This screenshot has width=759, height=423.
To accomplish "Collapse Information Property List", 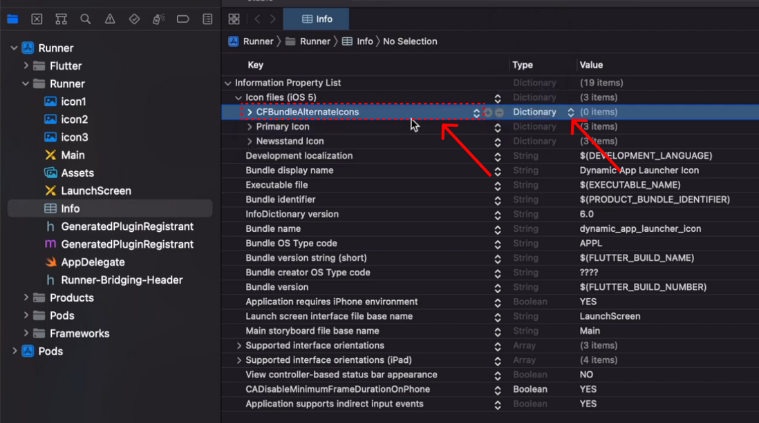I will (x=228, y=83).
